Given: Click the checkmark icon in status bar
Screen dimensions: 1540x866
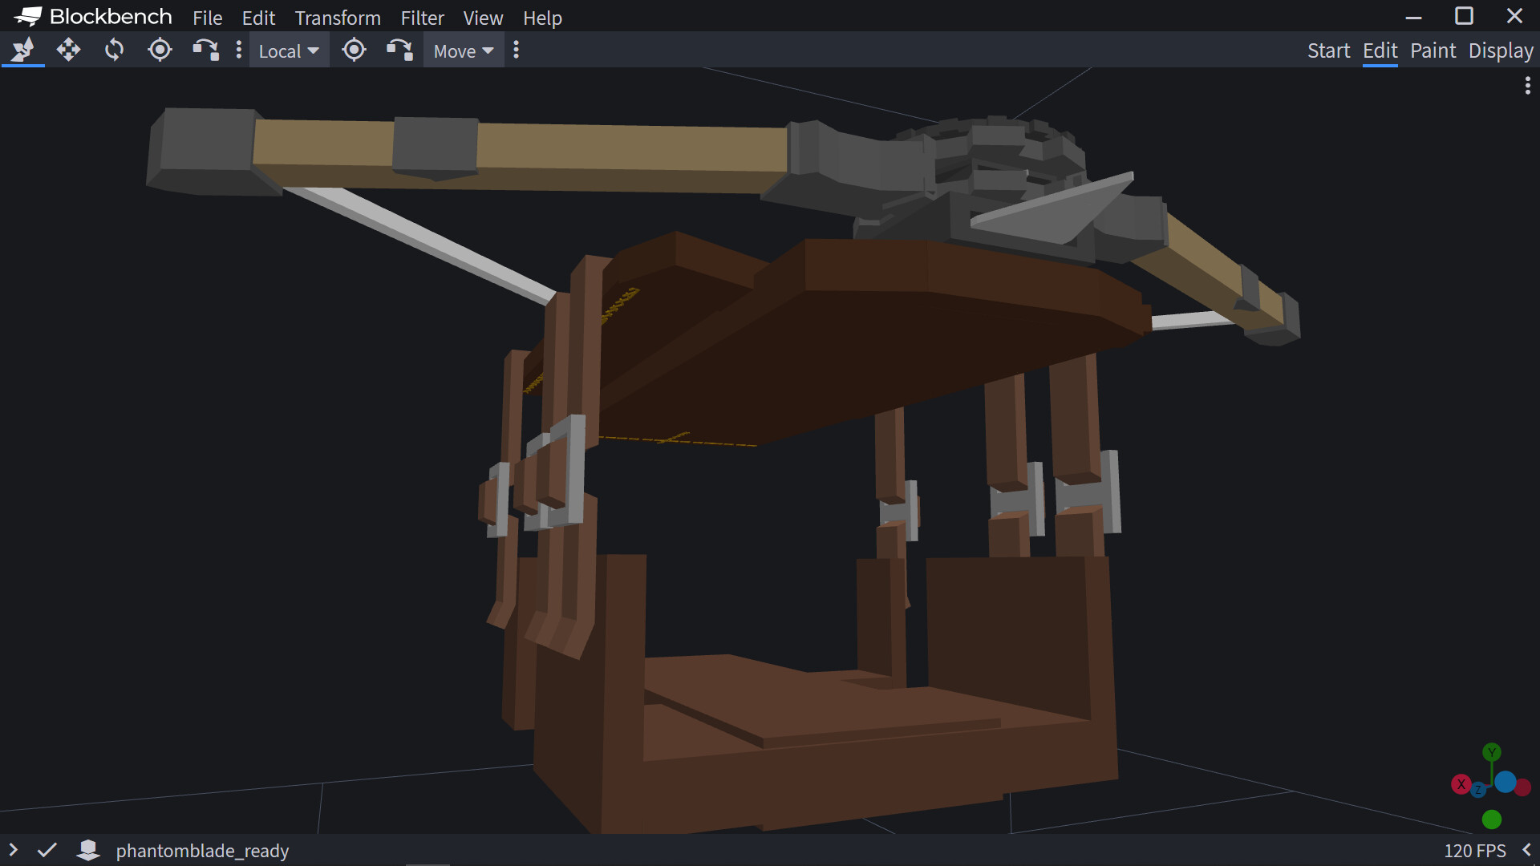Looking at the screenshot, I should click(x=47, y=850).
